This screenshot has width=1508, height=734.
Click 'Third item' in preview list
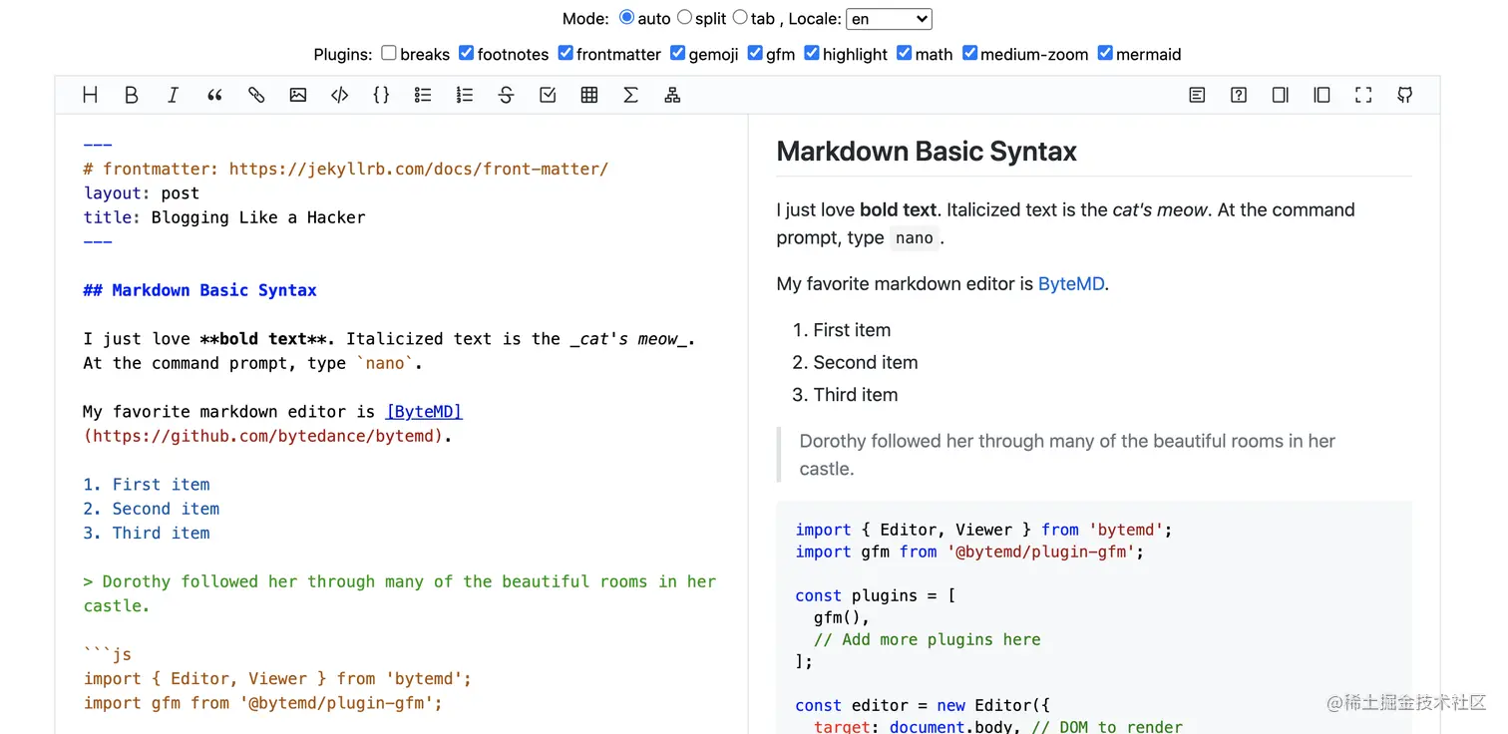pos(856,394)
